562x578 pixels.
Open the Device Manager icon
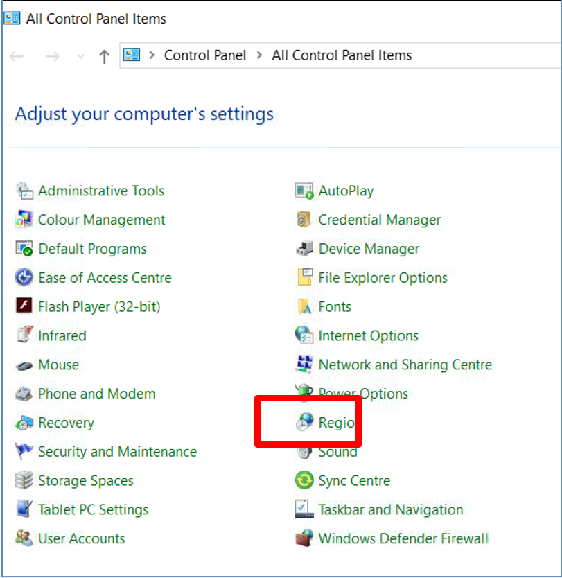[304, 249]
